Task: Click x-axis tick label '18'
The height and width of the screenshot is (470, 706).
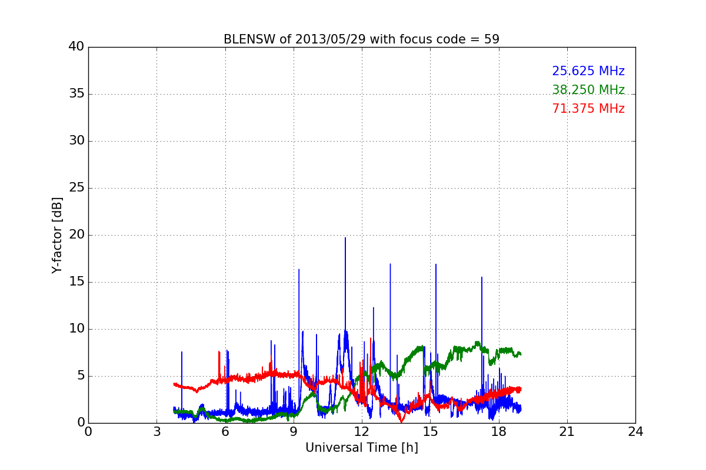Action: [x=498, y=432]
